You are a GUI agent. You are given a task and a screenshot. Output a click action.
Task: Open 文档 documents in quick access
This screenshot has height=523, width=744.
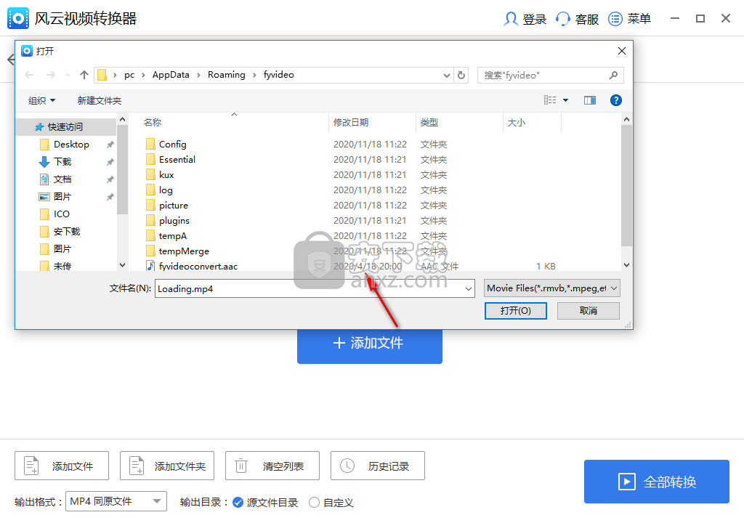point(62,179)
